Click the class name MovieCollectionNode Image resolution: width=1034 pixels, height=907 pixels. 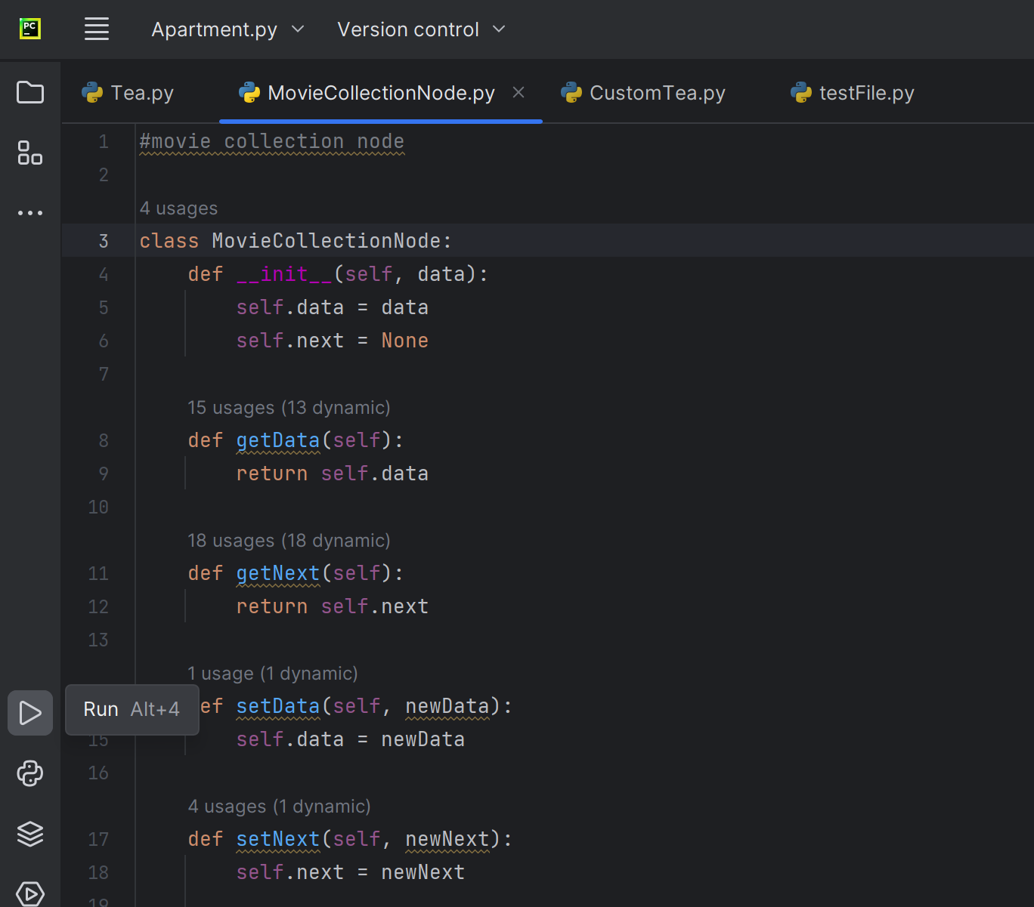click(327, 241)
